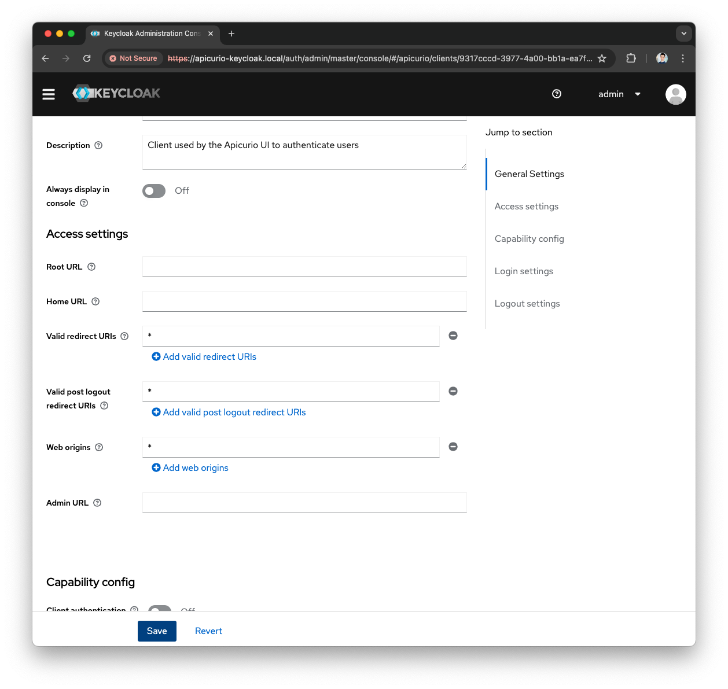Click inside the Home URL field
The image size is (728, 689).
coord(304,301)
